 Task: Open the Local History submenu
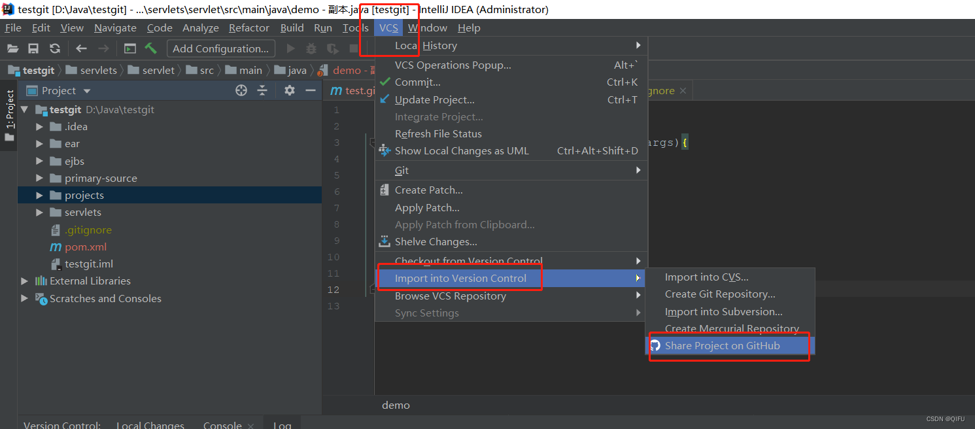tap(511, 45)
